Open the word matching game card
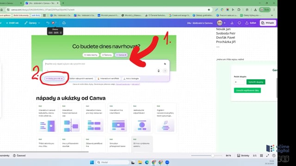 coord(71,144)
